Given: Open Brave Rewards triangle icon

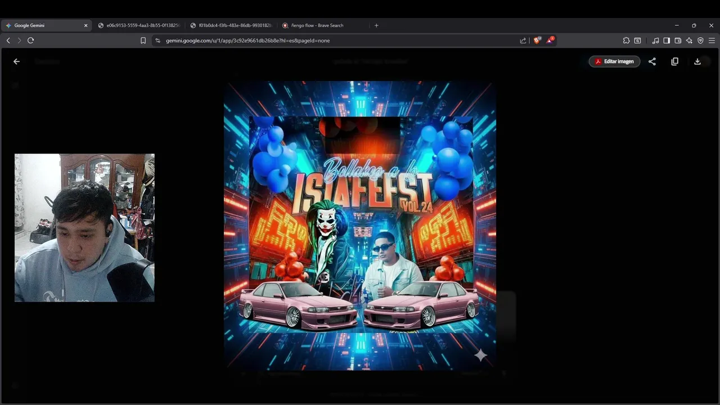Looking at the screenshot, I should pyautogui.click(x=550, y=40).
